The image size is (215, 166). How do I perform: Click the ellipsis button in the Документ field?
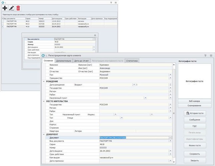[x=170, y=137]
